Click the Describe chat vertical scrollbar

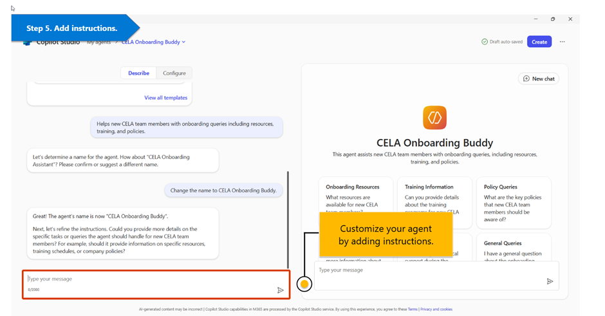point(288,220)
